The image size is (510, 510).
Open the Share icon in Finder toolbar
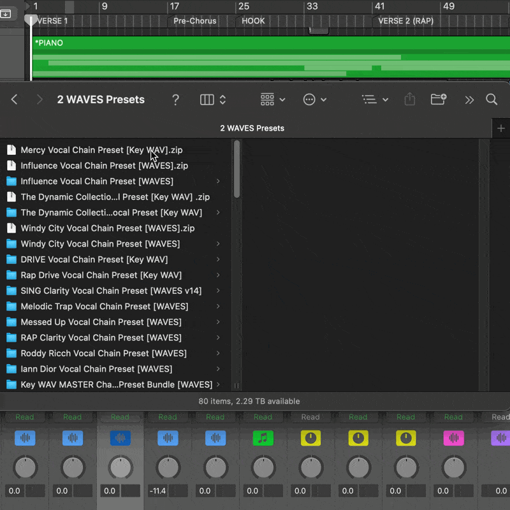(410, 99)
